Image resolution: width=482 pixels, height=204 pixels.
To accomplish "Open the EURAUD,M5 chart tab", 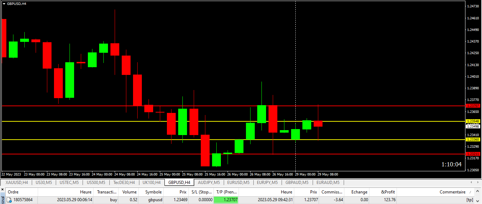I will pos(328,182).
